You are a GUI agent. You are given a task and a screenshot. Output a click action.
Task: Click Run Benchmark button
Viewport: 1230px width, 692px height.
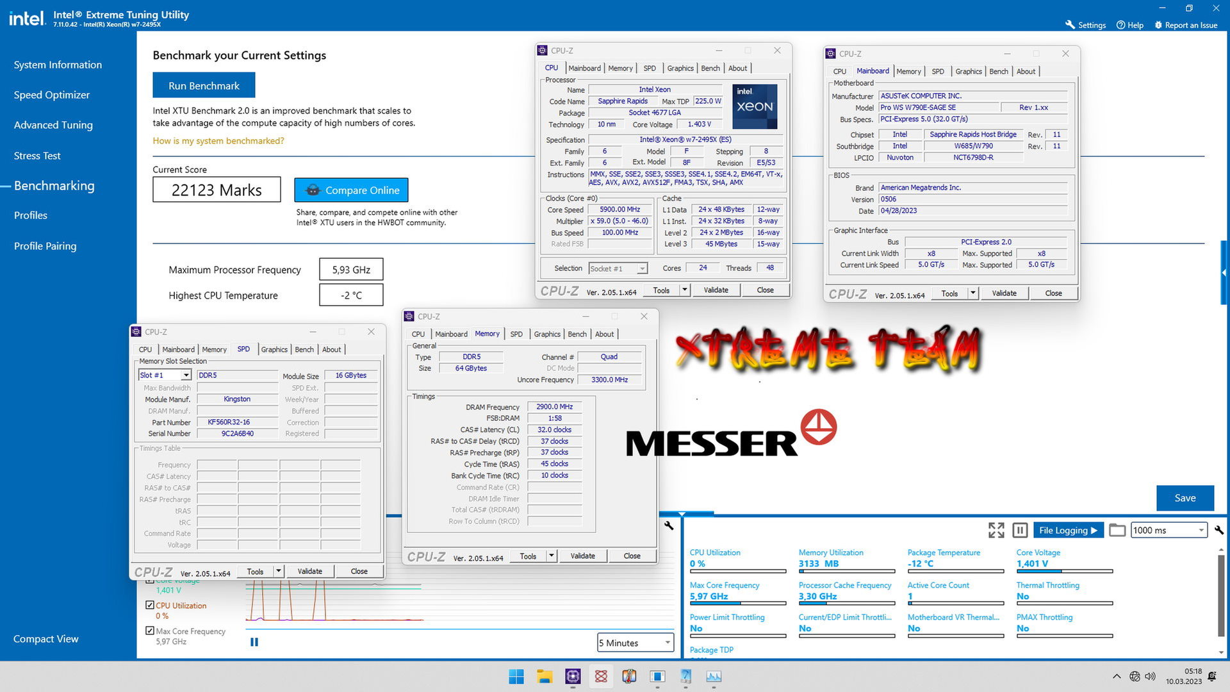coord(204,85)
